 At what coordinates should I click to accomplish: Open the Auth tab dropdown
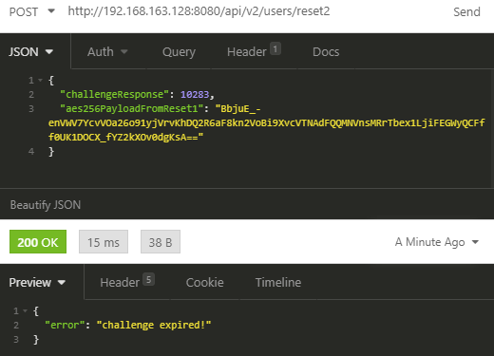click(107, 52)
